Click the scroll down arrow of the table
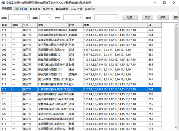This screenshot has height=131, width=179. [x=176, y=128]
